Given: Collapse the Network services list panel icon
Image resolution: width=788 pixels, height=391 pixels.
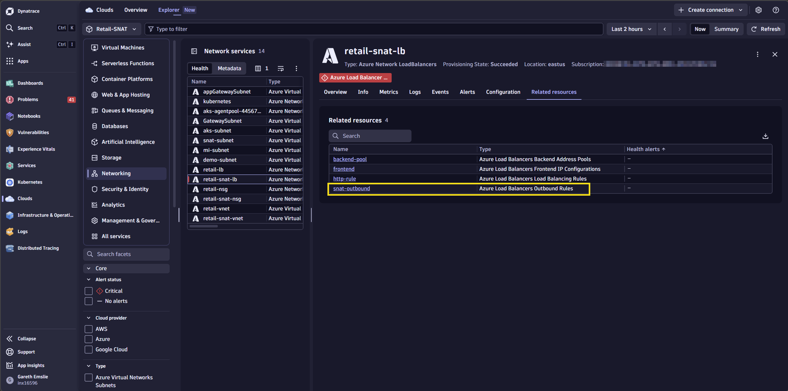Looking at the screenshot, I should [194, 51].
